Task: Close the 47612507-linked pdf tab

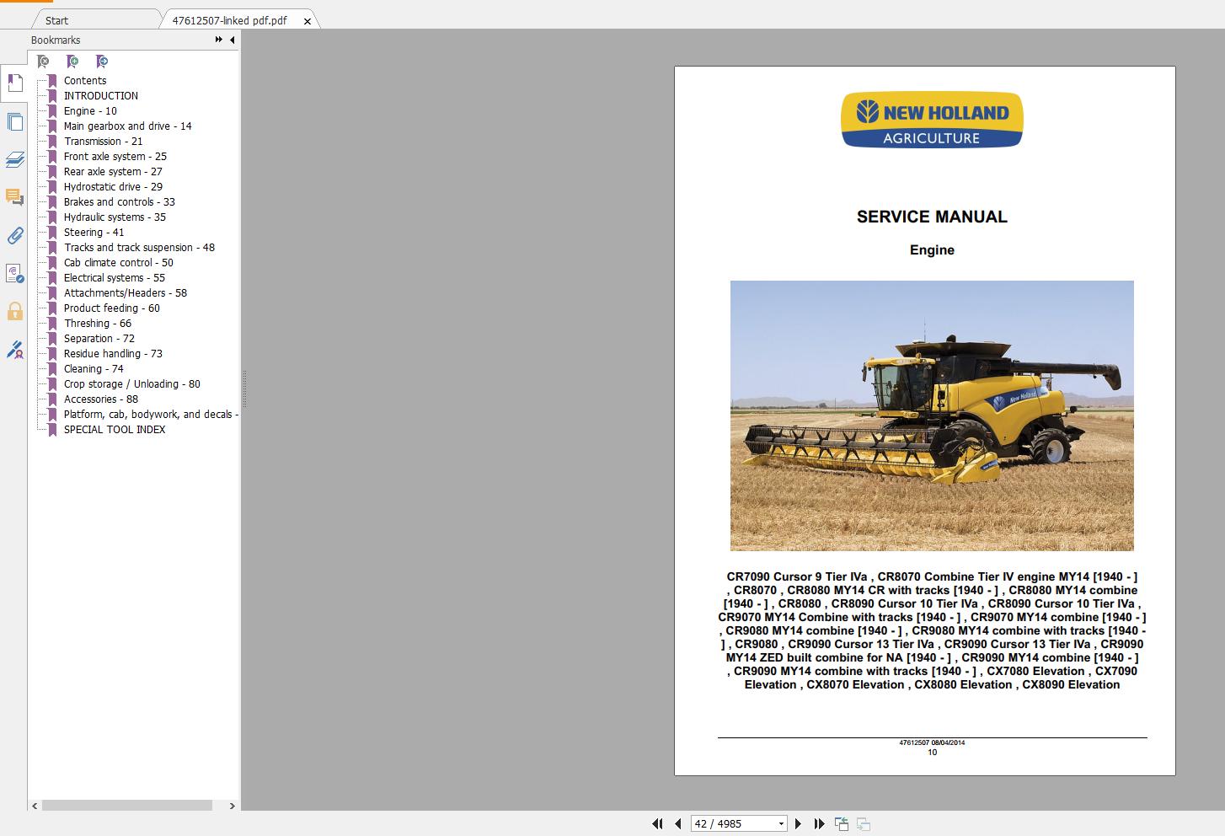Action: [307, 21]
